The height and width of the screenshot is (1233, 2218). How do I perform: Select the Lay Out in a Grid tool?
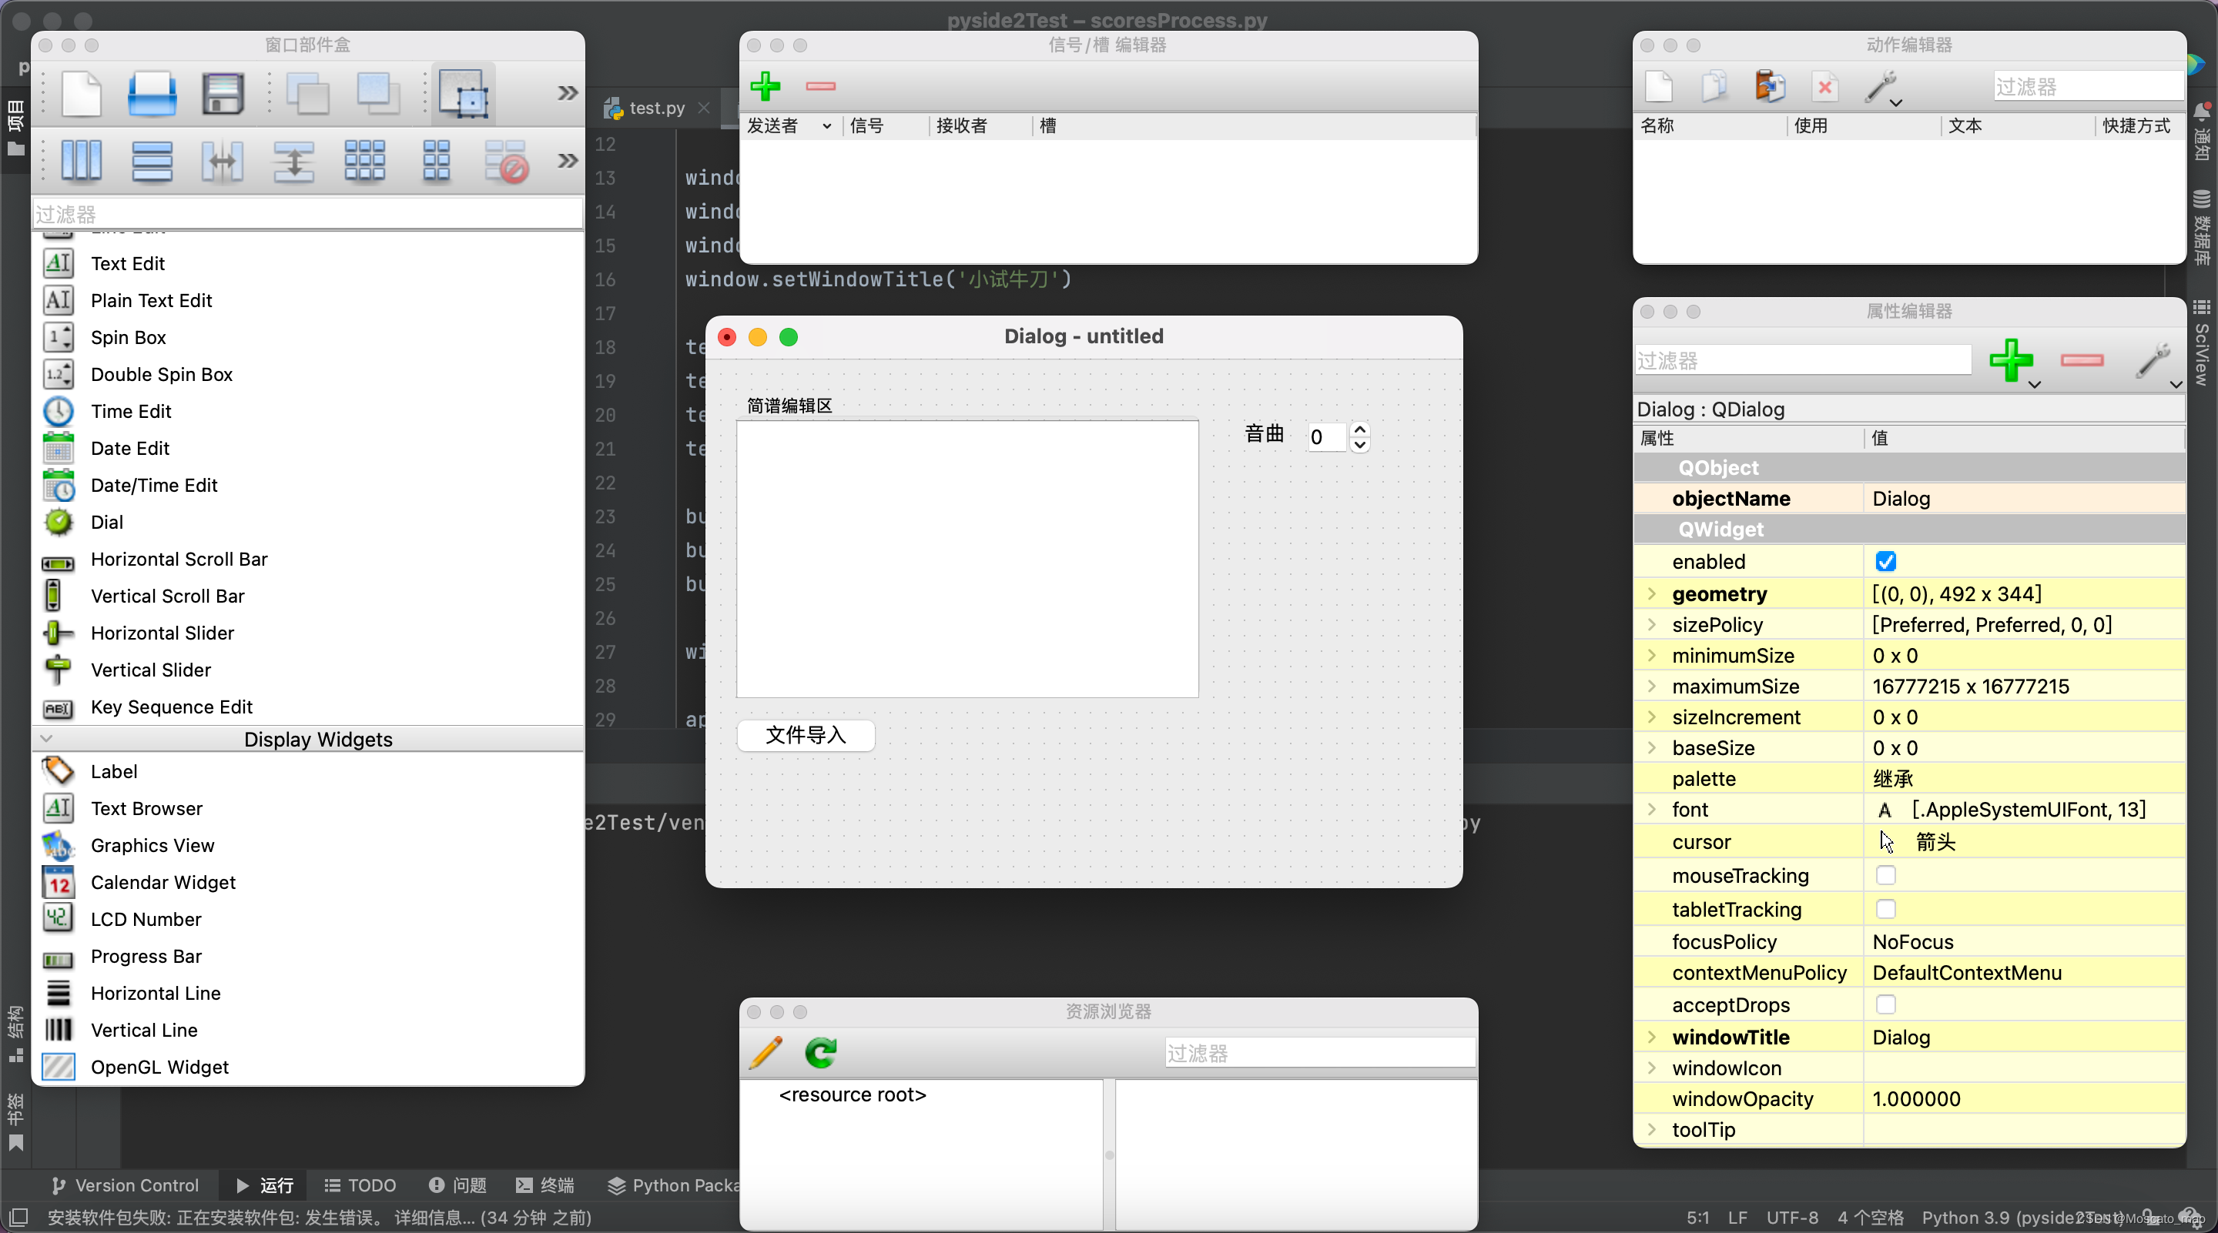pyautogui.click(x=365, y=162)
